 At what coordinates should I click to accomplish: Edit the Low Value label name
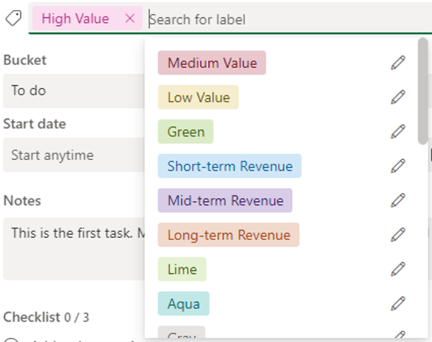(x=398, y=97)
